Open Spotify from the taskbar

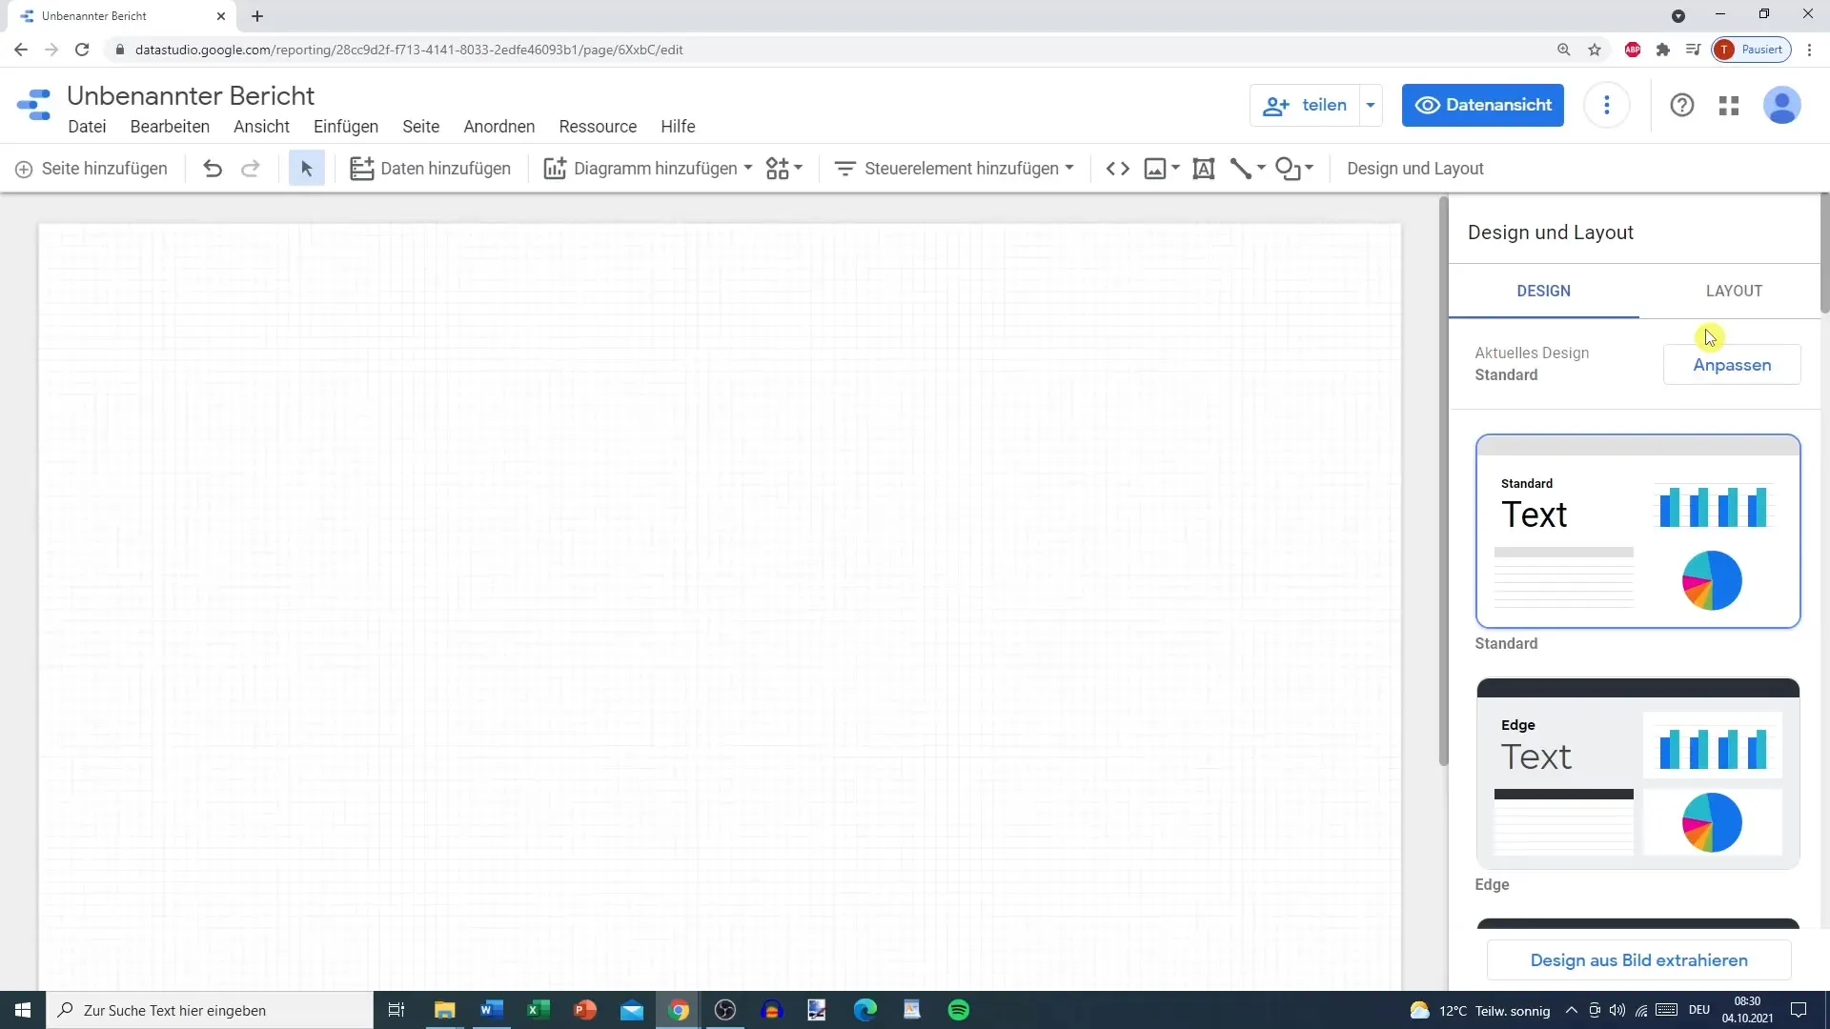click(959, 1010)
